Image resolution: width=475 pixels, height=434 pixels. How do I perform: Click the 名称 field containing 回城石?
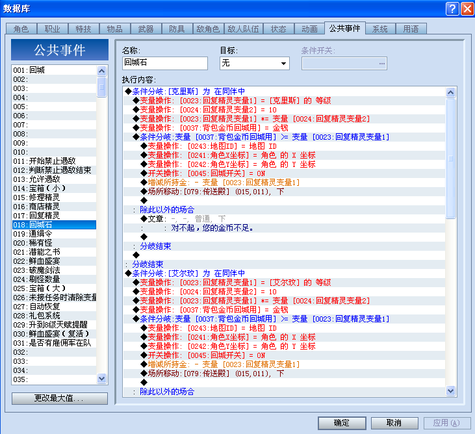(x=165, y=63)
